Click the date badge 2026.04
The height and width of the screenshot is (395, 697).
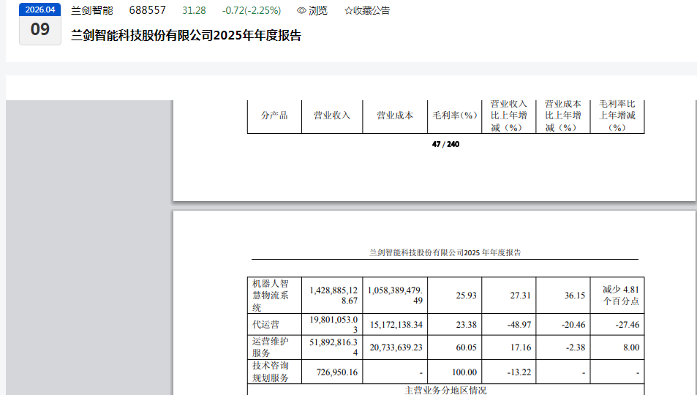[40, 10]
